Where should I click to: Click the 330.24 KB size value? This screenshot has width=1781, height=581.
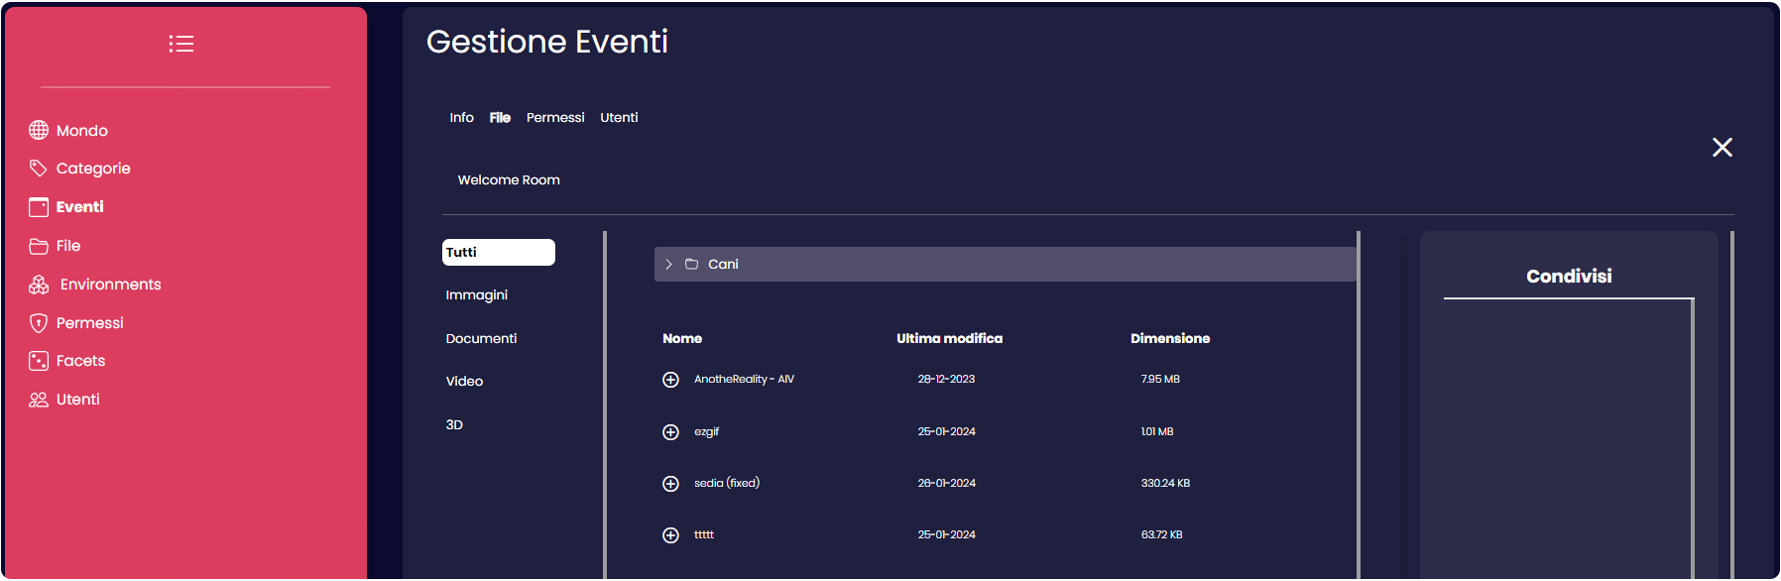[x=1165, y=483]
